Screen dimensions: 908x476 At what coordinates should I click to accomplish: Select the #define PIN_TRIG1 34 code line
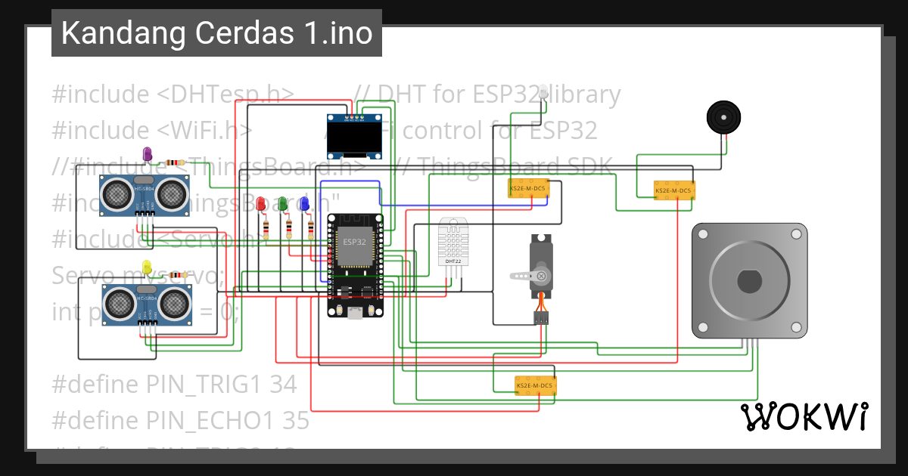click(173, 384)
